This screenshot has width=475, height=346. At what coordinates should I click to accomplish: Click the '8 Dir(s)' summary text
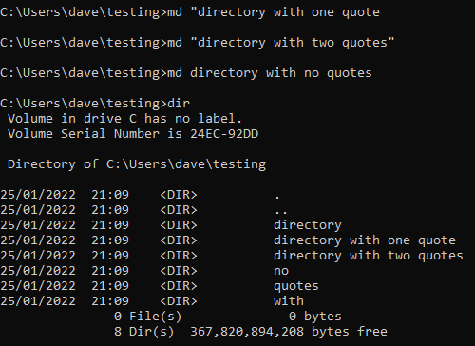[143, 332]
